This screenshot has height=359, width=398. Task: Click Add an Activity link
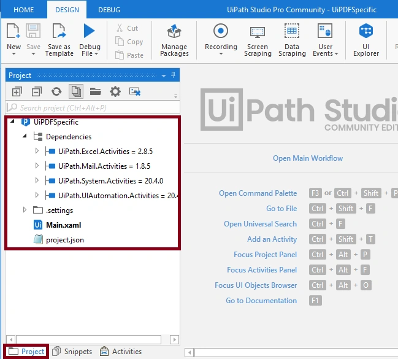click(272, 239)
